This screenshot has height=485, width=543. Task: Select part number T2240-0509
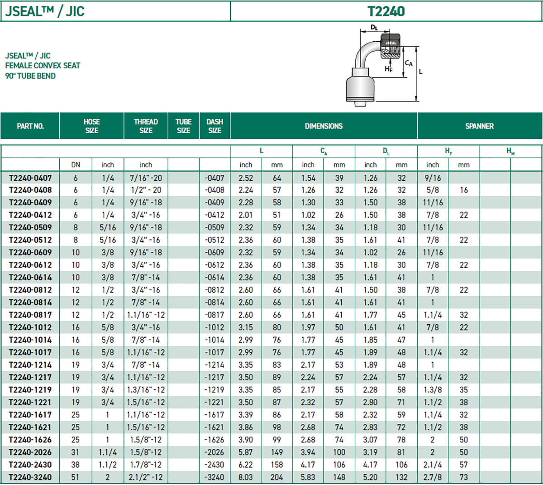(x=30, y=227)
